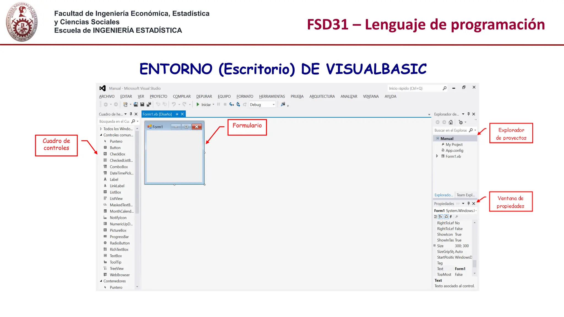The height and width of the screenshot is (317, 564).
Task: Click the Open File toolbar icon
Action: (x=136, y=105)
